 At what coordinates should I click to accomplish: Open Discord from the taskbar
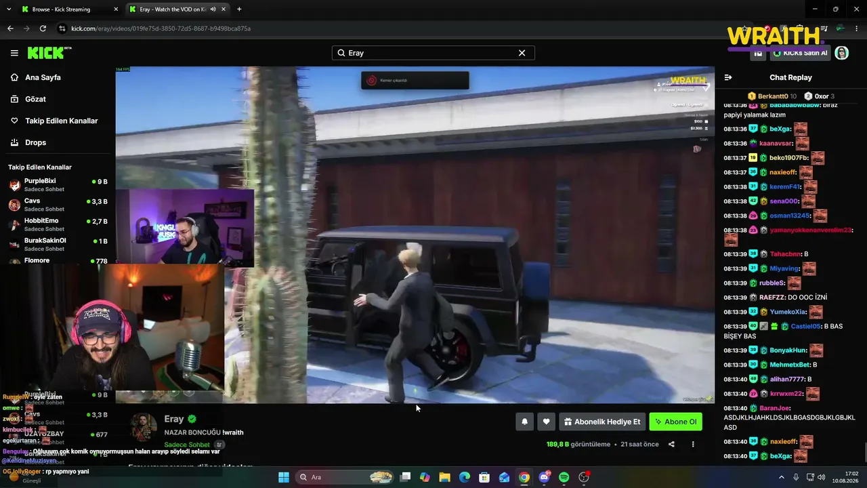point(544,477)
